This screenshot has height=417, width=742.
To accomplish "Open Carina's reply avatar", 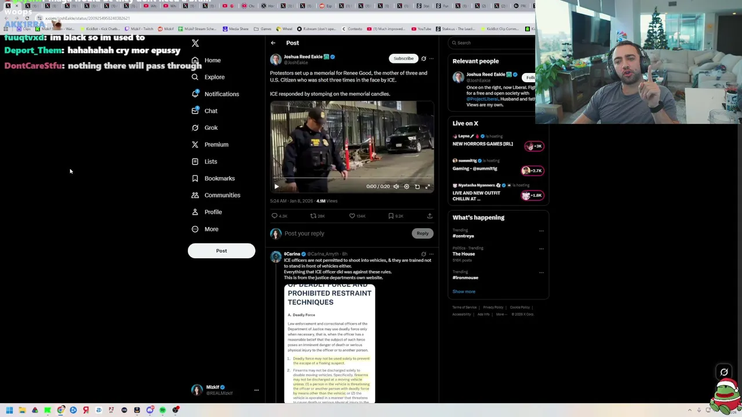I will click(275, 257).
